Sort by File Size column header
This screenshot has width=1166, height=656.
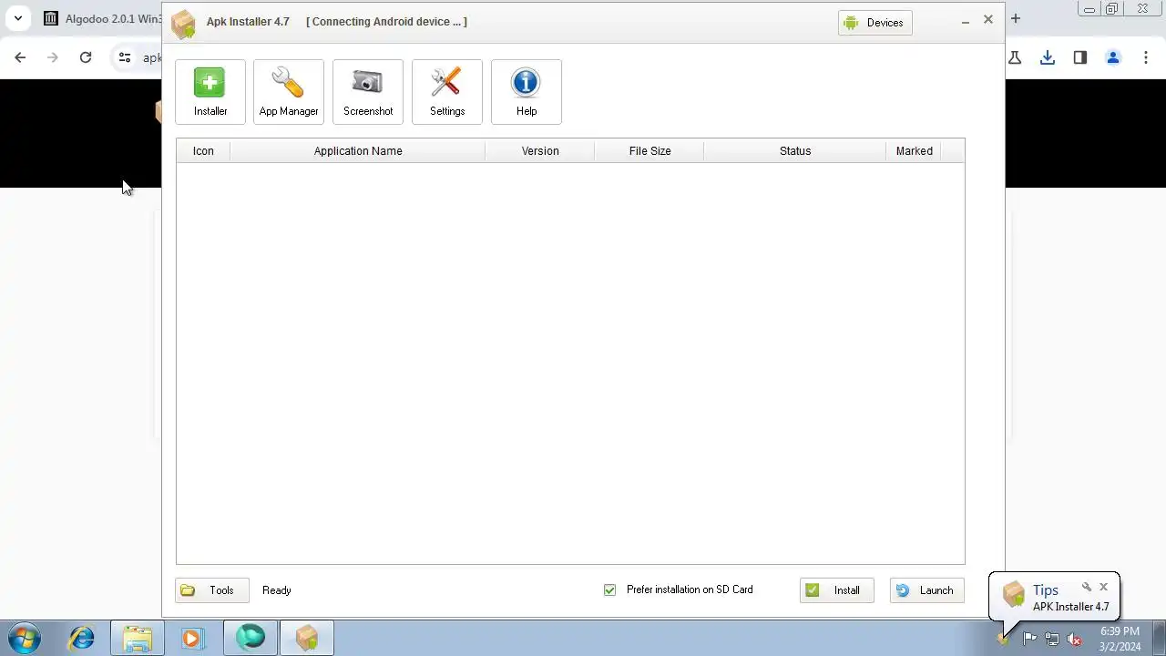click(649, 151)
